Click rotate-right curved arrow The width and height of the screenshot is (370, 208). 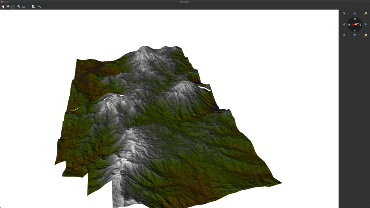[x=344, y=35]
